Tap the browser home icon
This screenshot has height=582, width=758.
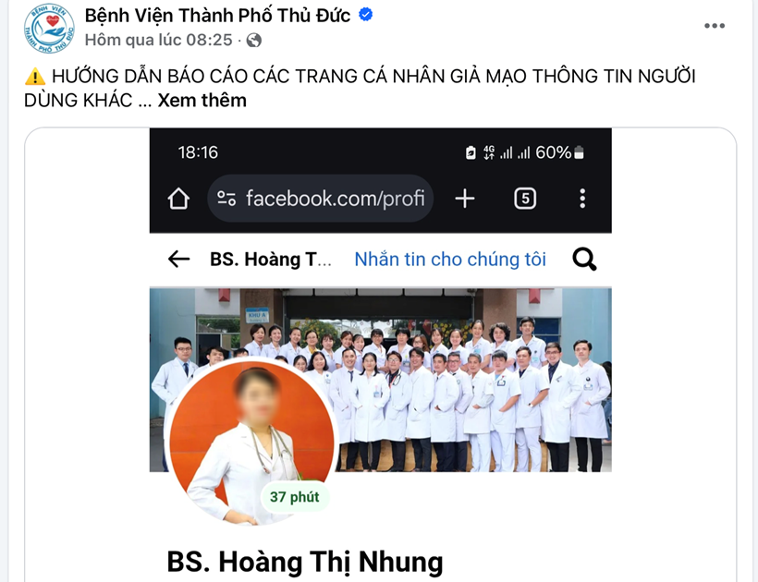click(x=178, y=199)
